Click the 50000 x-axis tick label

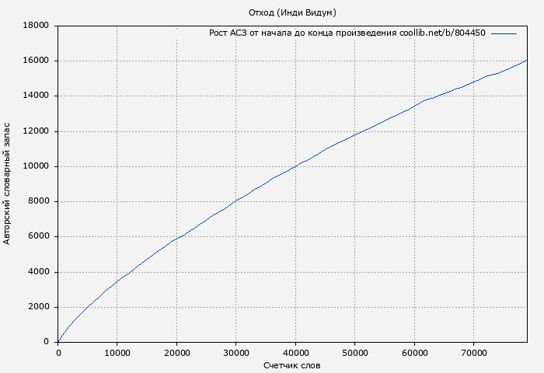coord(354,352)
